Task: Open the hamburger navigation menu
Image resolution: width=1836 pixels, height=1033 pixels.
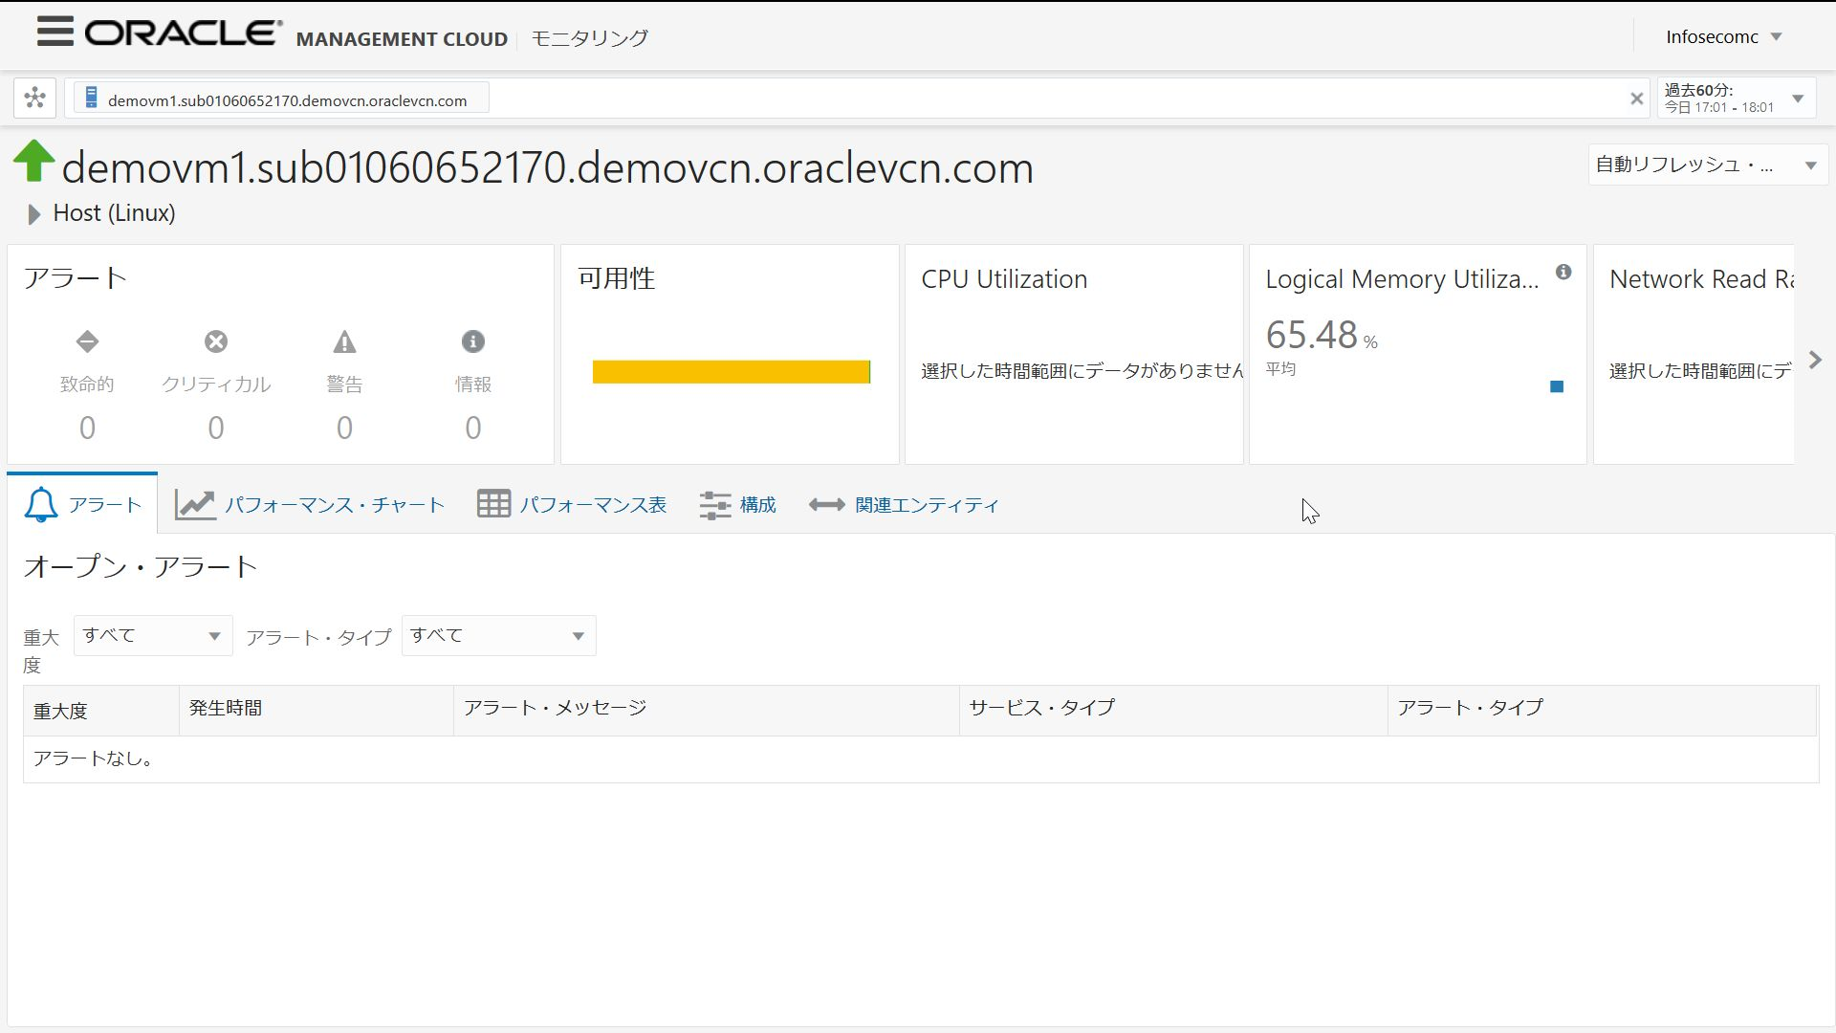Action: (55, 32)
